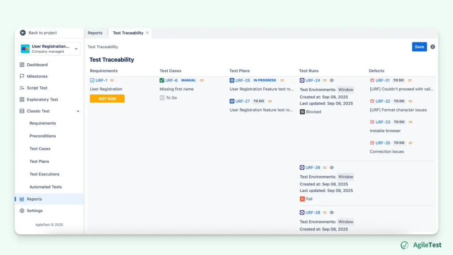Screen dimensions: 453x255
Task: Open the URF-35 defect link
Action: click(383, 143)
